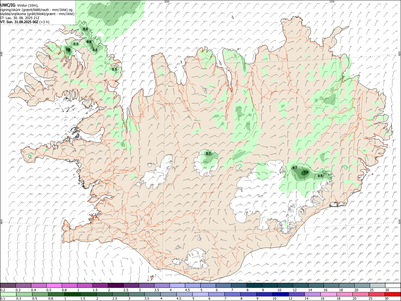Click the 66N latitude label on right edge
401x301 pixels.
tap(399, 54)
